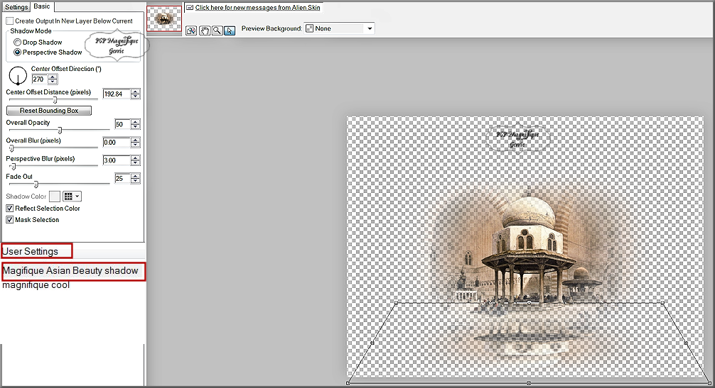Click the Preview Background None icon
This screenshot has width=715, height=388.
[309, 28]
